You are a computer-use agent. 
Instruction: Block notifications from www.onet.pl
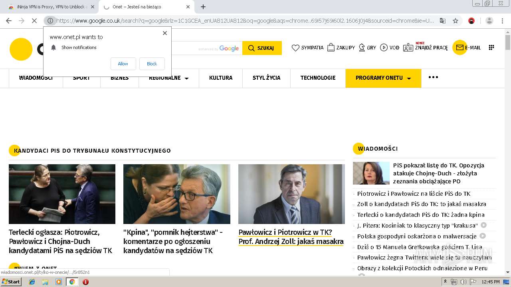coord(152,64)
